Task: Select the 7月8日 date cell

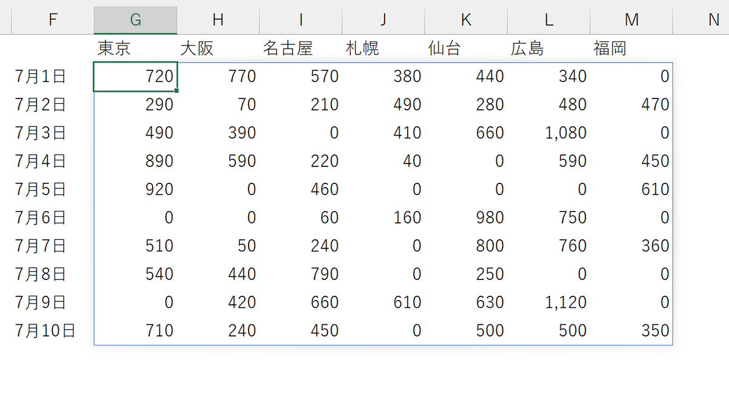Action: [53, 274]
